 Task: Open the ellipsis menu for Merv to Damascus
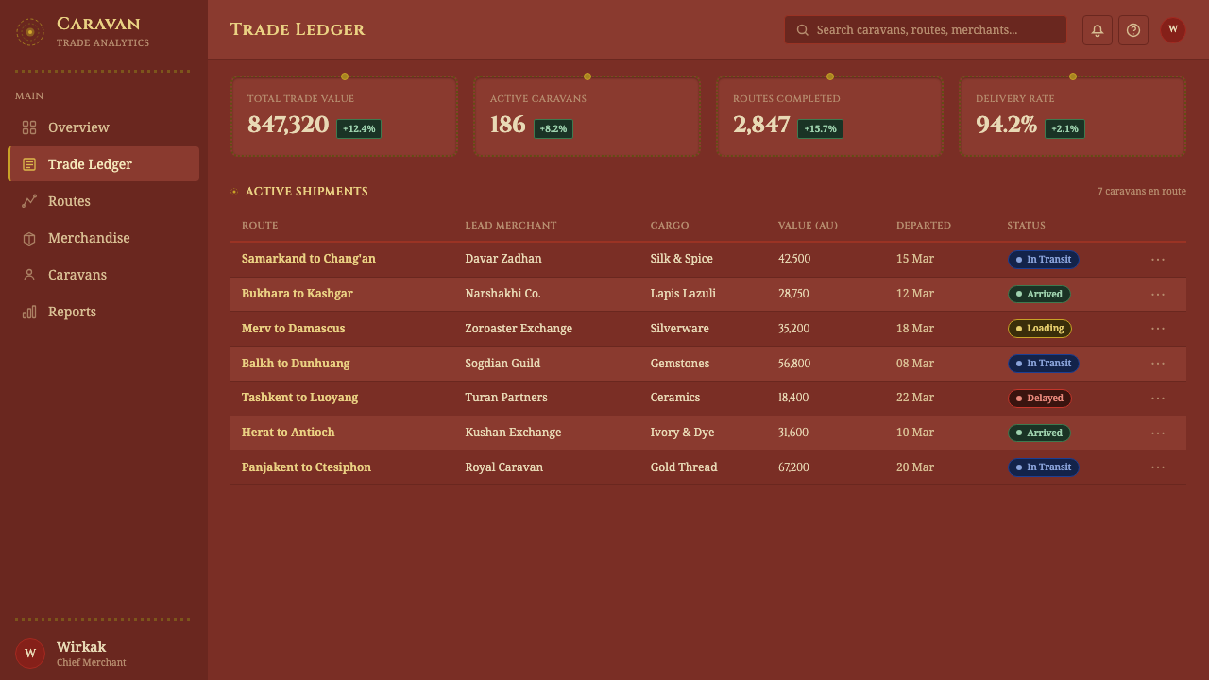pos(1158,329)
